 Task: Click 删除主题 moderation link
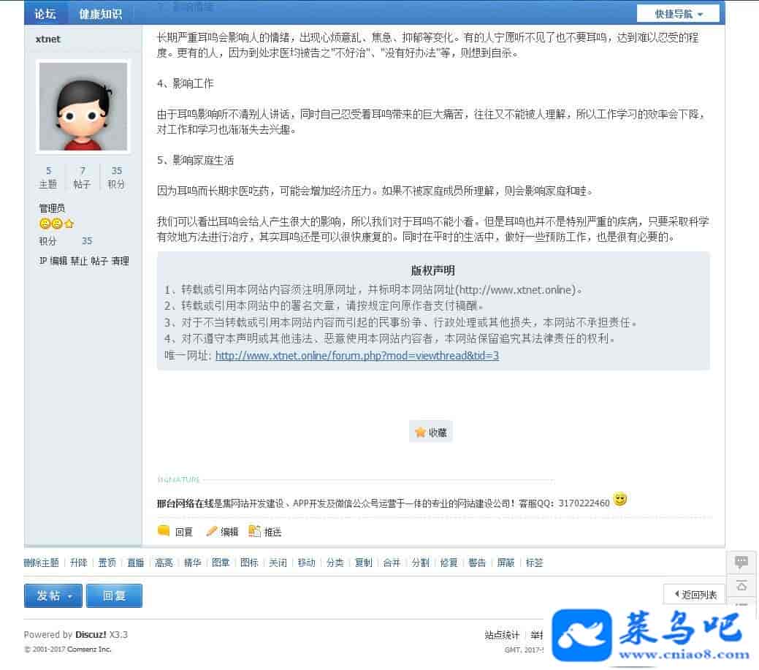[x=41, y=563]
